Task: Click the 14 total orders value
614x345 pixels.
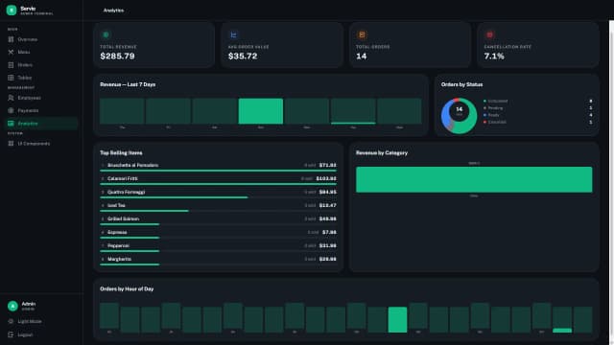Action: point(362,56)
